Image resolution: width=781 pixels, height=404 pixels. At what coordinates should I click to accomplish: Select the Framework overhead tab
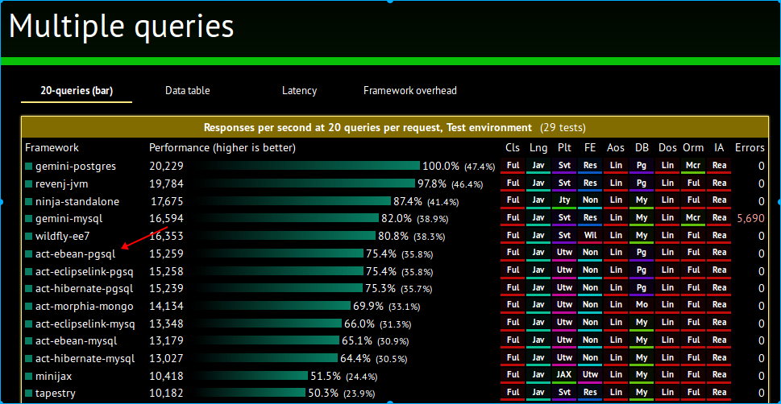(x=410, y=91)
